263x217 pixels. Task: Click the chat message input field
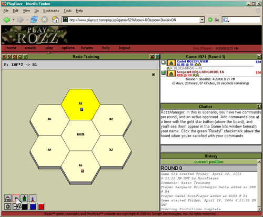[x=211, y=149]
